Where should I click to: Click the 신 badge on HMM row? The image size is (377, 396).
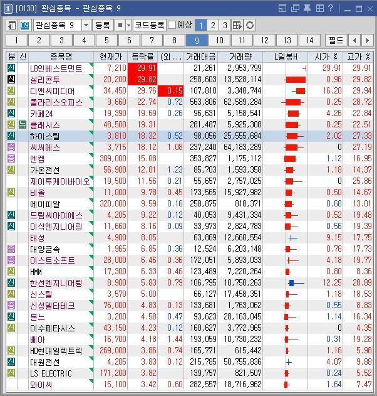point(11,272)
